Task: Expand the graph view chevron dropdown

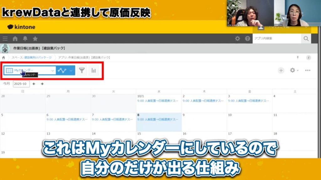Action: (71, 71)
